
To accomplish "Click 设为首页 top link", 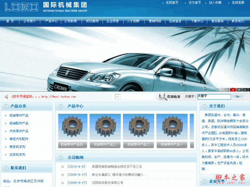I will [x=195, y=2].
